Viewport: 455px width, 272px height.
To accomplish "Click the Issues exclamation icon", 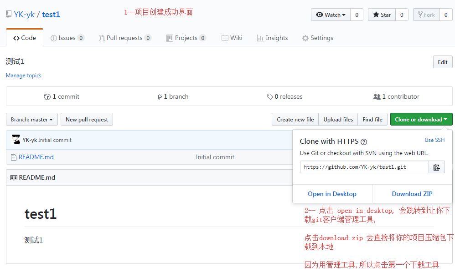I will [x=54, y=38].
